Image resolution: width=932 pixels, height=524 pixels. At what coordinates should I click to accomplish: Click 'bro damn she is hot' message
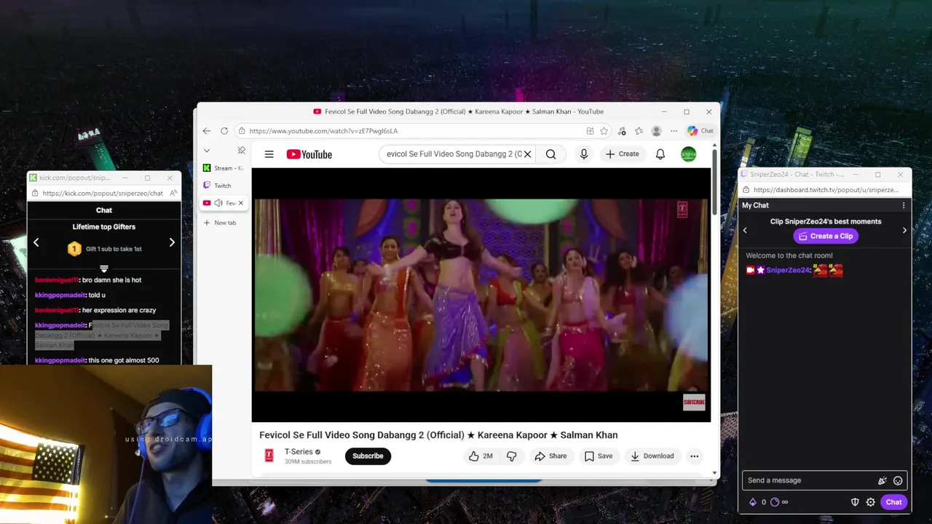111,280
